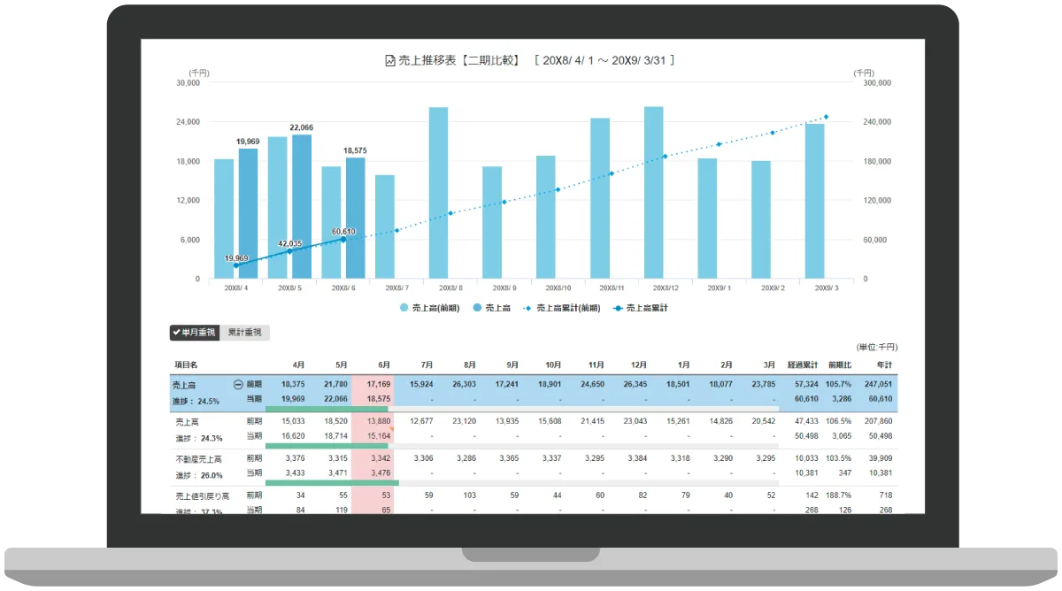The height and width of the screenshot is (591, 1062).
Task: Toggle the 売上高(前期) legend series
Action: tap(431, 308)
